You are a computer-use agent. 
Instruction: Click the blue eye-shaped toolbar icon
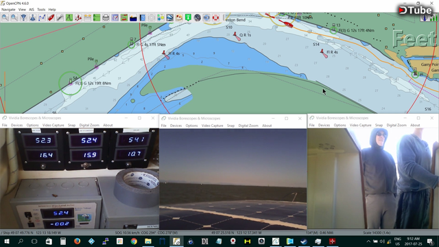point(206,18)
